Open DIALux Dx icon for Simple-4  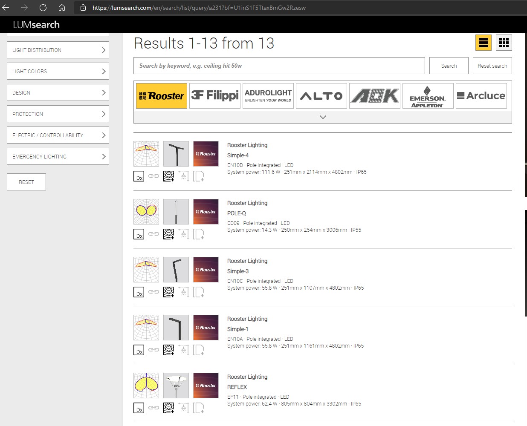point(139,176)
